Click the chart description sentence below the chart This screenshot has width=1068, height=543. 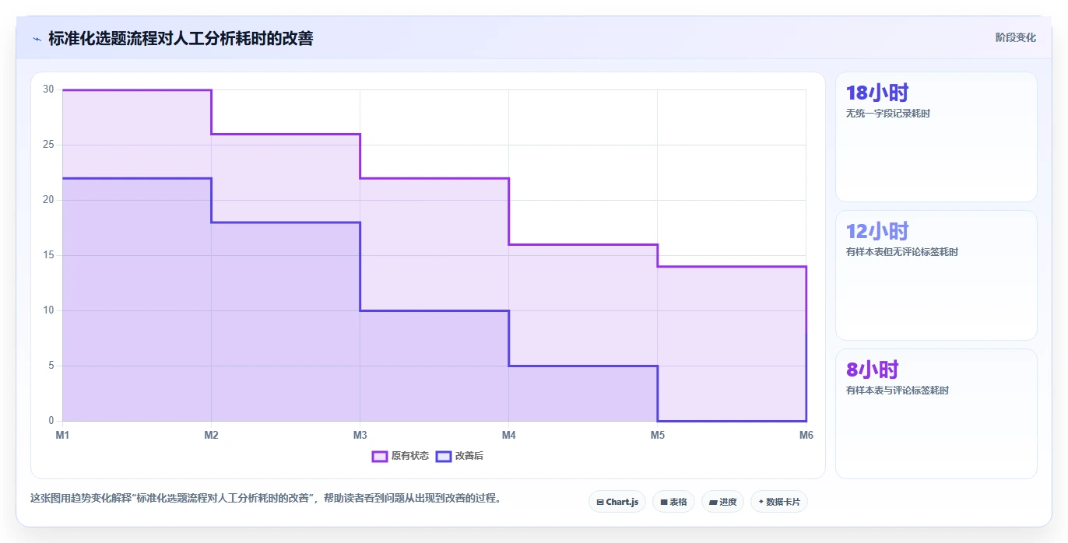265,498
